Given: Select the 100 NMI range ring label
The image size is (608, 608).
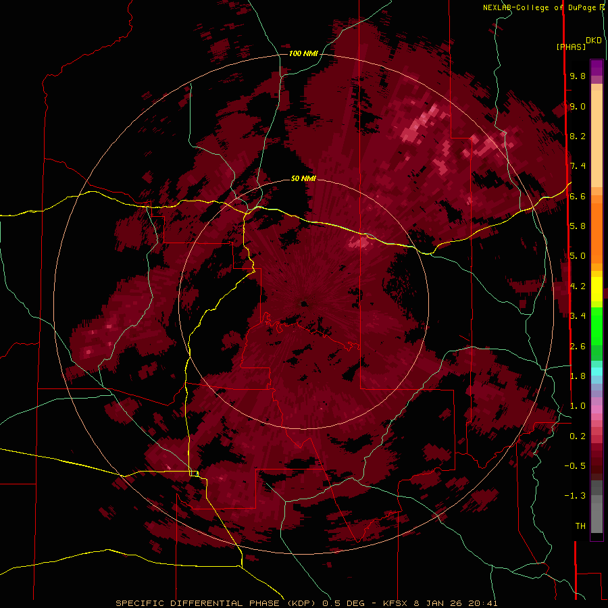Looking at the screenshot, I should [x=303, y=53].
